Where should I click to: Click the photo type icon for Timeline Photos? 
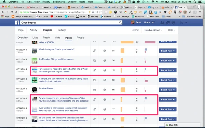pos(94,90)
